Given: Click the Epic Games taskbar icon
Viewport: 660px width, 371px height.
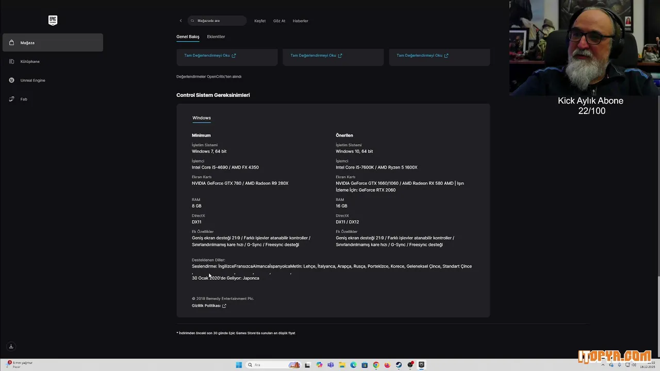Looking at the screenshot, I should 421,365.
